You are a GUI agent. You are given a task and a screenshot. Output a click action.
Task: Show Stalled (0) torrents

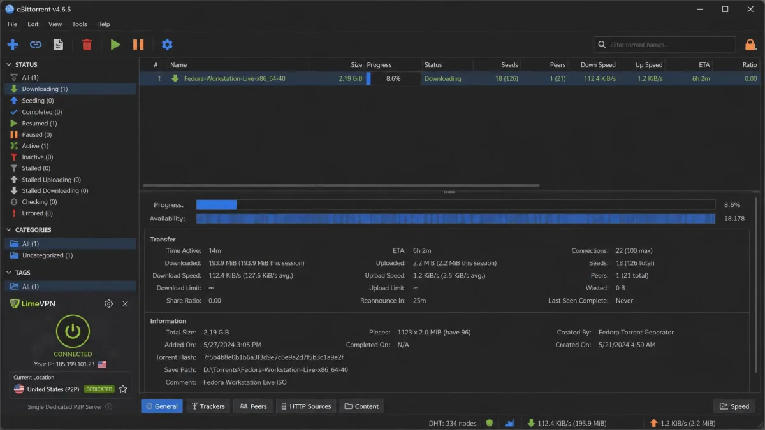tap(70, 168)
